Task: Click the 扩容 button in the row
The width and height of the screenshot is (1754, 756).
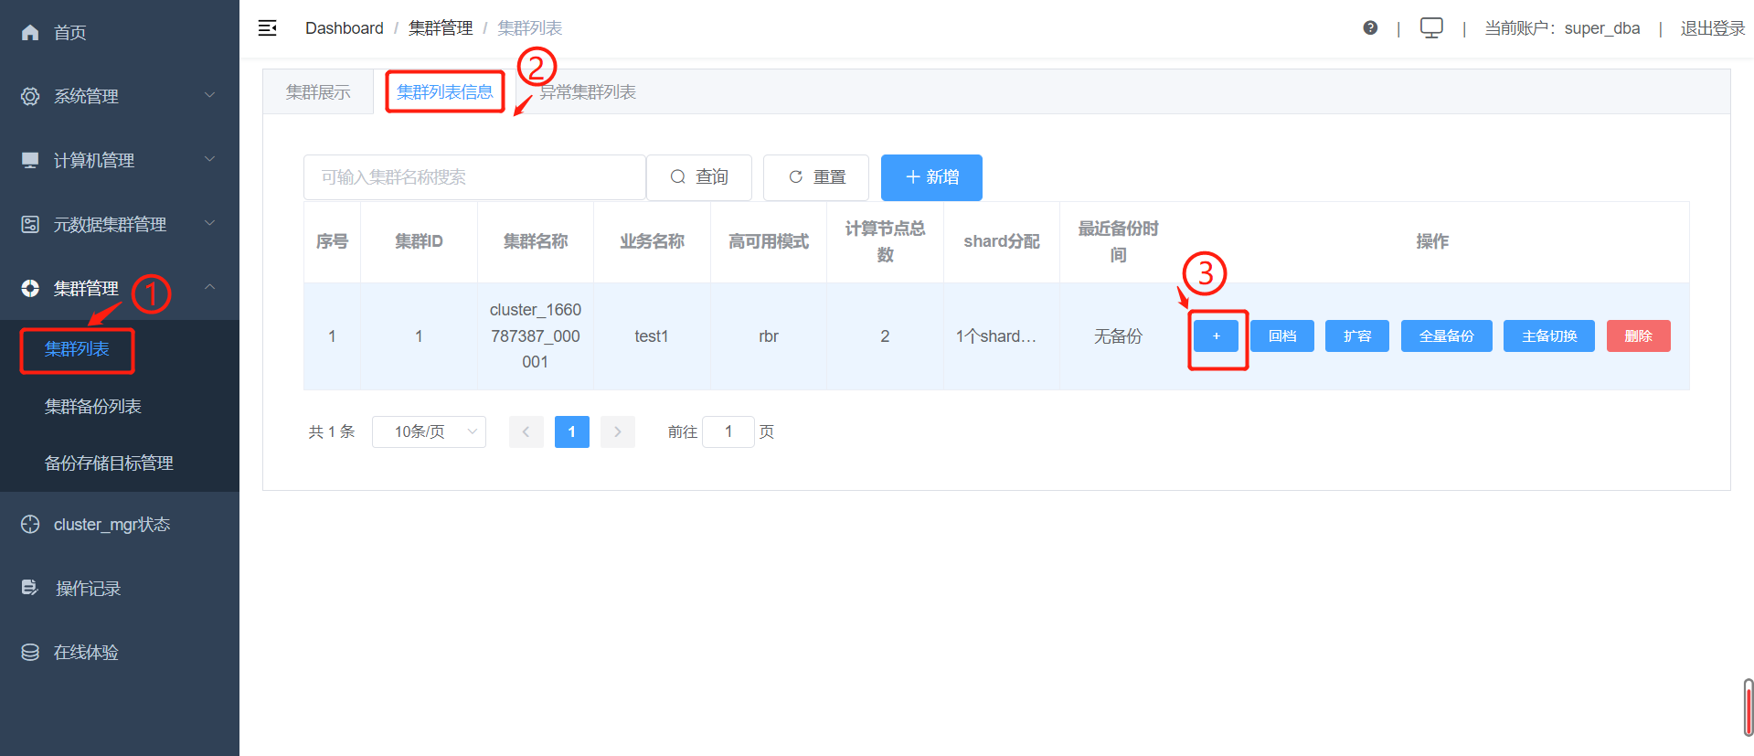Action: tap(1357, 336)
